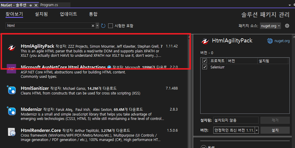295x148 pixels.
Task: Switch to the 찾아보기 tab
Action: tap(14, 14)
